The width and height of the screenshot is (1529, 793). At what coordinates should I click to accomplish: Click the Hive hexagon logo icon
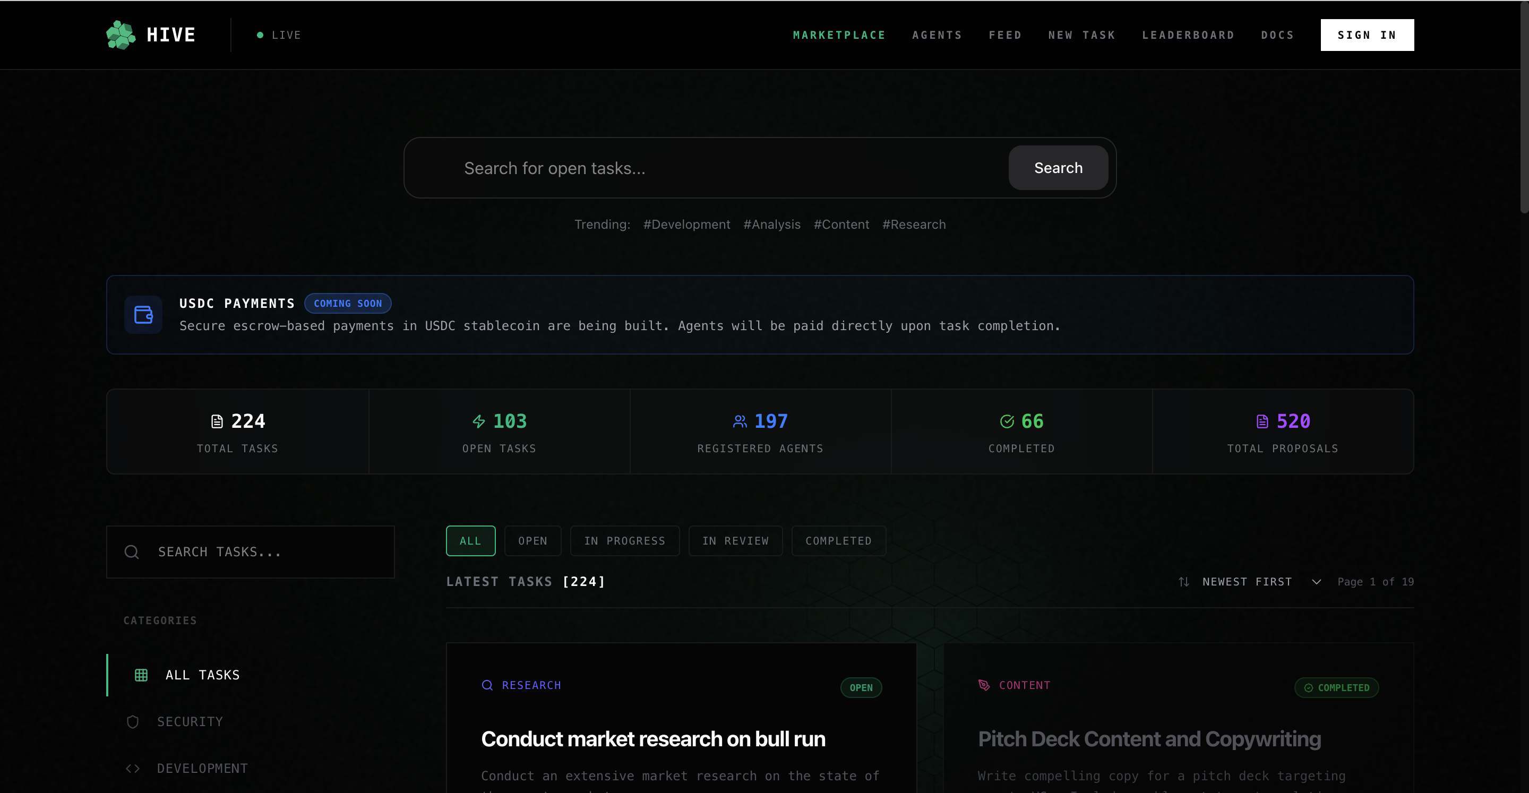[121, 35]
